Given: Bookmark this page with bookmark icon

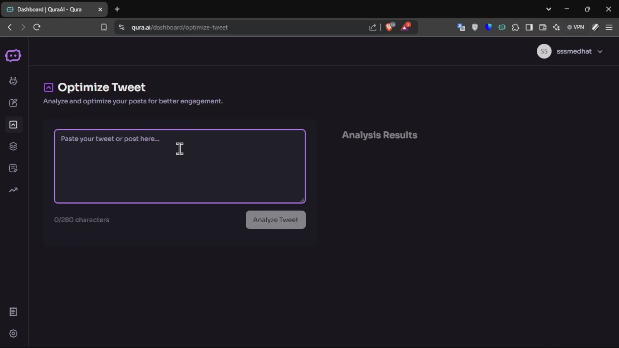Looking at the screenshot, I should [104, 27].
